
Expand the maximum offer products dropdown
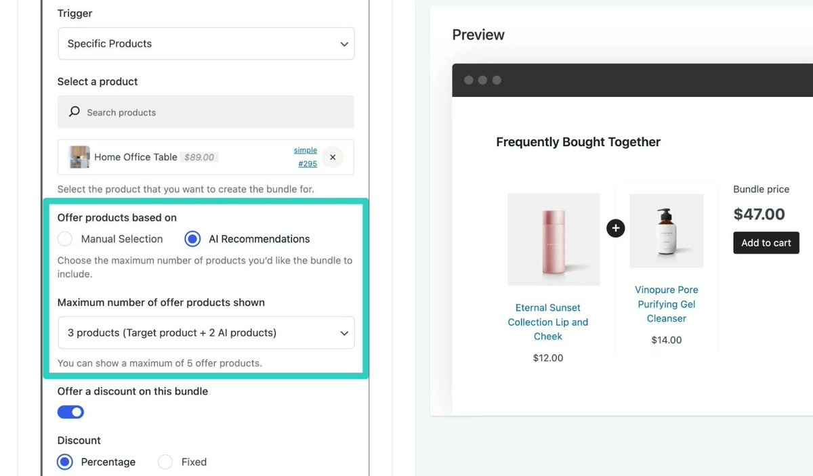pos(206,332)
